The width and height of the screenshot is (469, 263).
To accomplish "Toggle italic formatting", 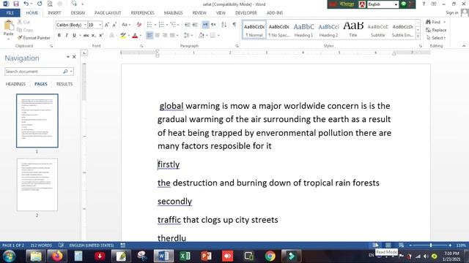I will tap(67, 35).
